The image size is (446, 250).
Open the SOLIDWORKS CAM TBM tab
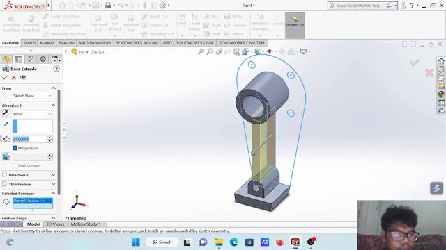[x=242, y=43]
